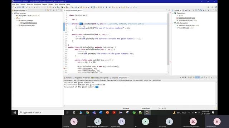Minimize the Console view panel
Screen dimensions: 229x128
[x=213, y=78]
